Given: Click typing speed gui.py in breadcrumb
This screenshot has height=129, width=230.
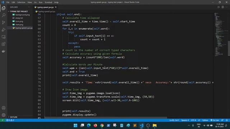Looking at the screenshot, I should [47, 11].
